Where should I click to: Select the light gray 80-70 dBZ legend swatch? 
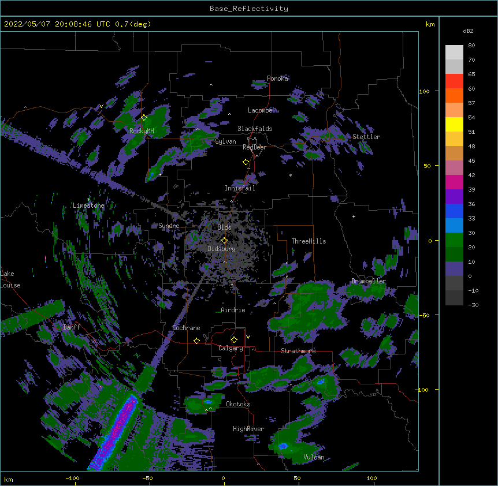[x=454, y=53]
